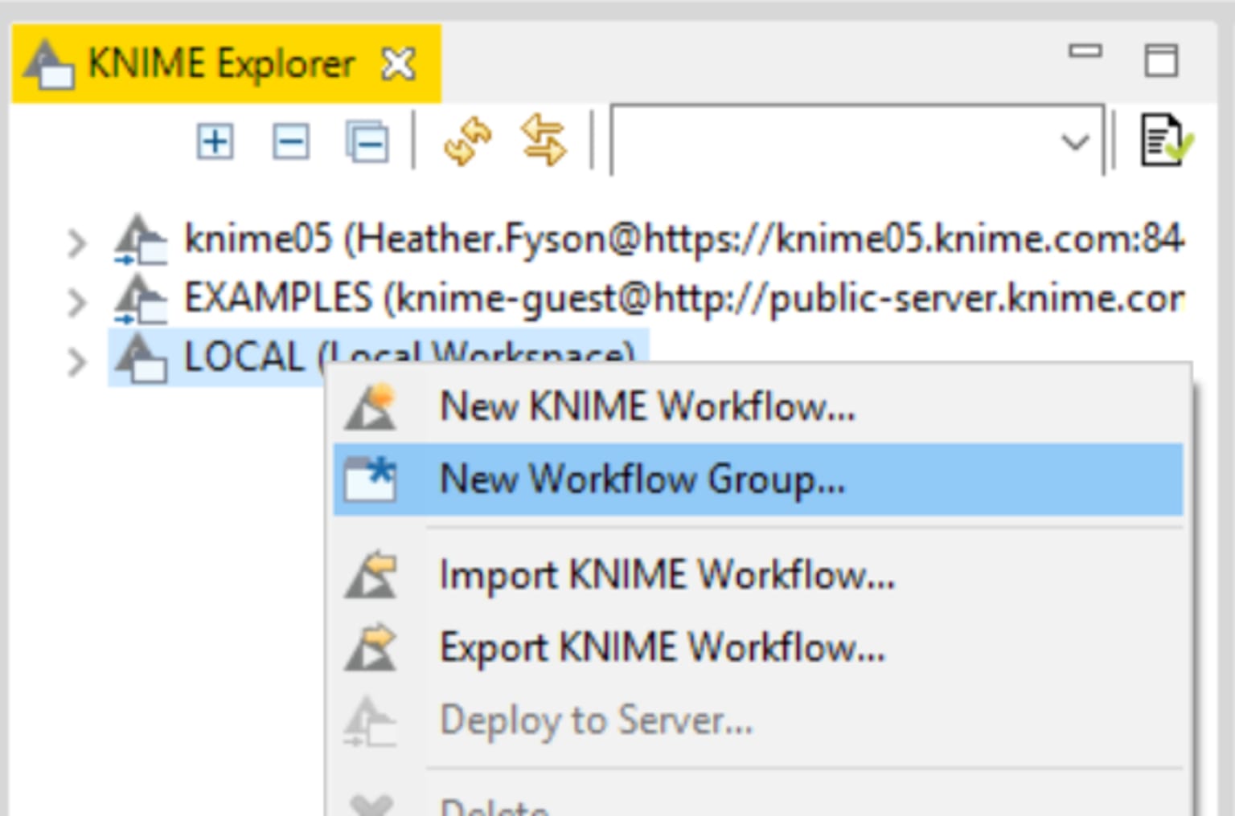1235x816 pixels.
Task: Click the KNIME Explorer tab icon
Action: [48, 64]
